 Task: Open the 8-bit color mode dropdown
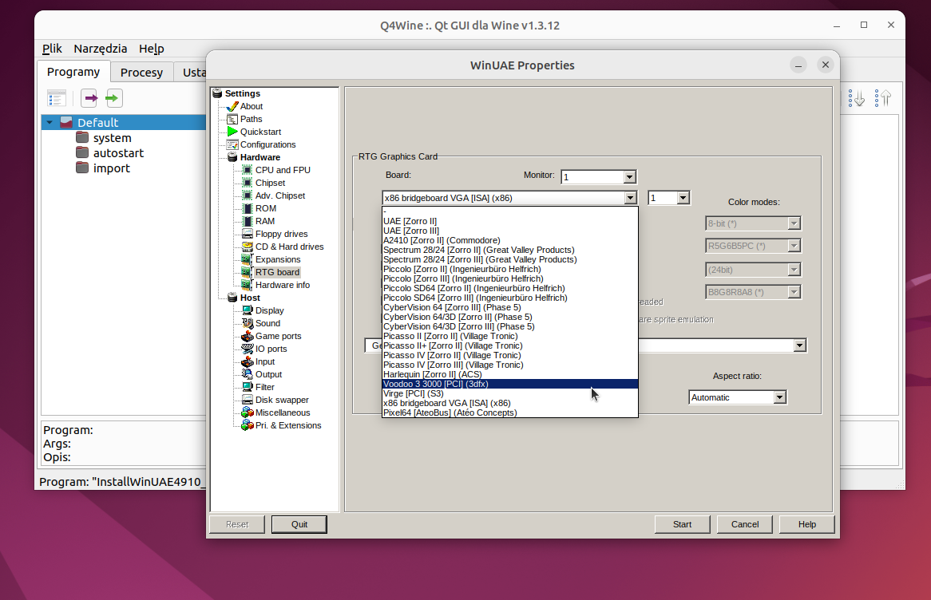click(794, 223)
